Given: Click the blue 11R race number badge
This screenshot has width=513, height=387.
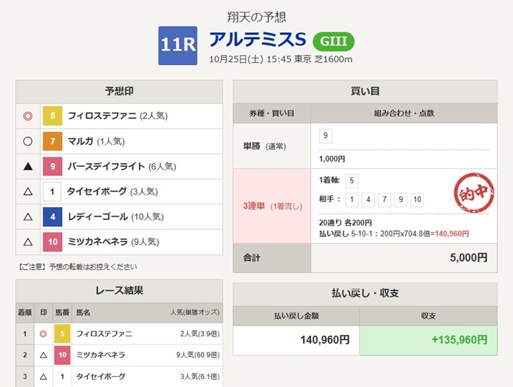Looking at the screenshot, I should (x=178, y=45).
